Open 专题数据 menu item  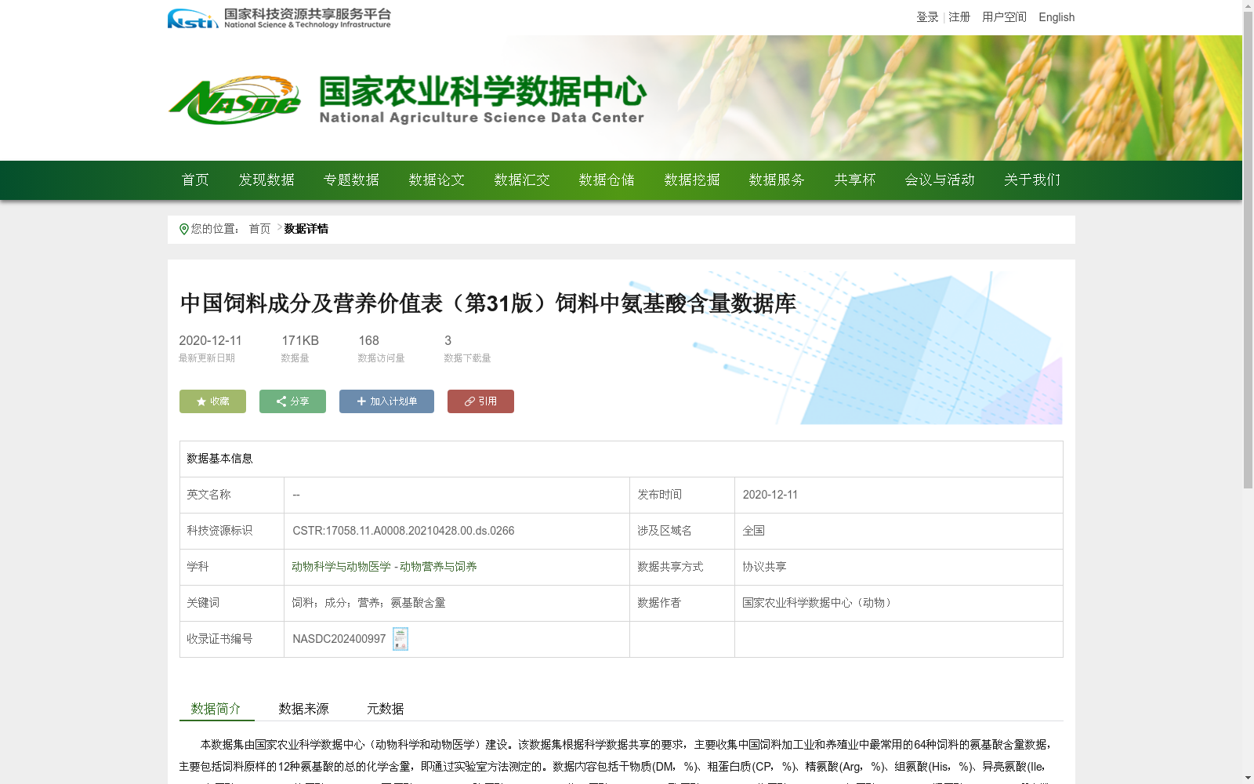click(351, 180)
